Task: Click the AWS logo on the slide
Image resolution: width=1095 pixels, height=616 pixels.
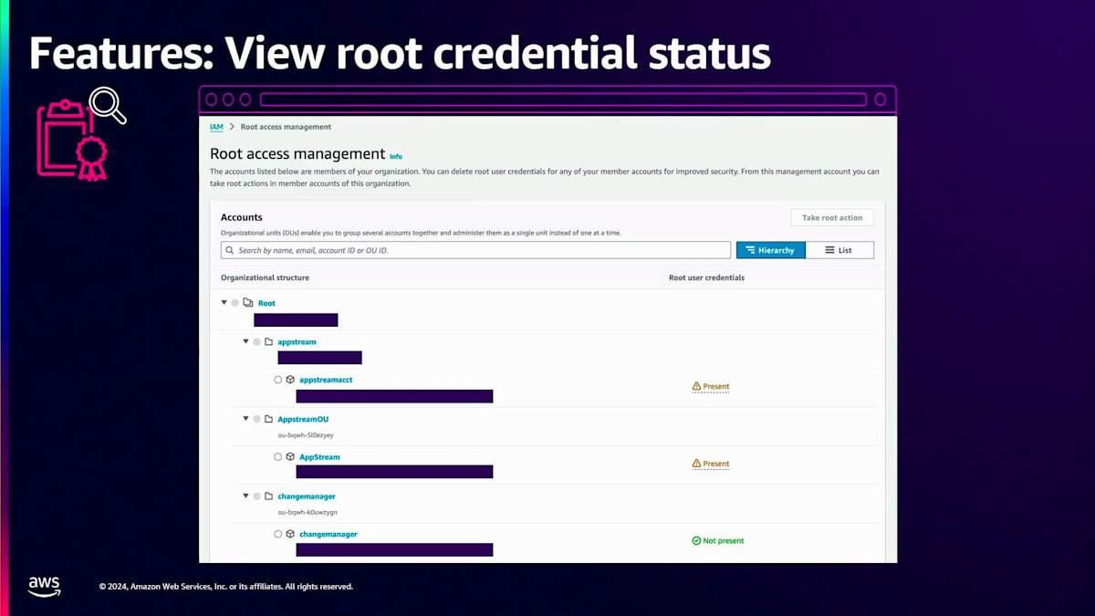Action: 44,586
